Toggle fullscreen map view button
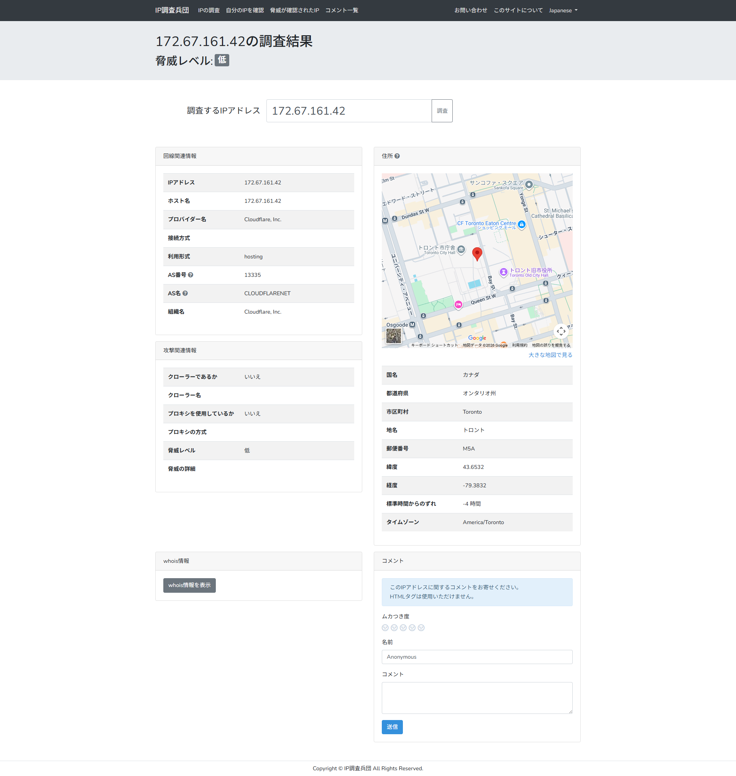 pyautogui.click(x=561, y=331)
